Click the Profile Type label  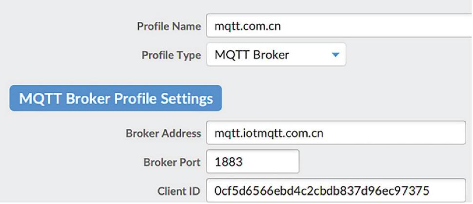(x=171, y=55)
